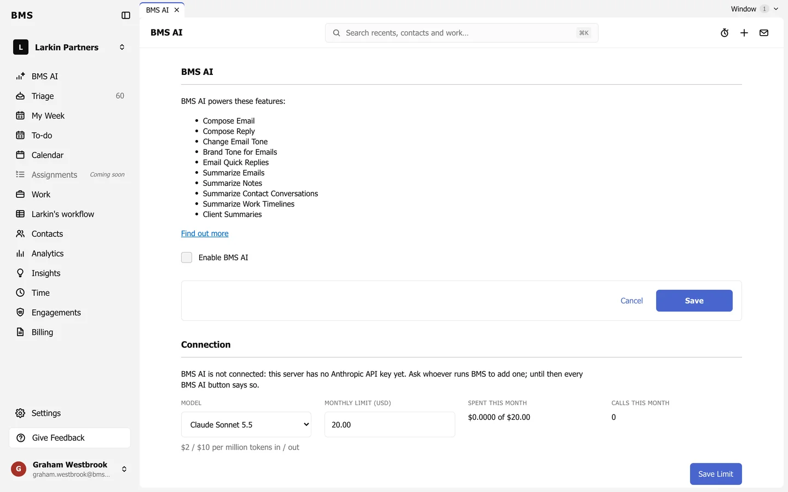The image size is (788, 492).
Task: Click the calls this month value 0
Action: click(x=613, y=417)
